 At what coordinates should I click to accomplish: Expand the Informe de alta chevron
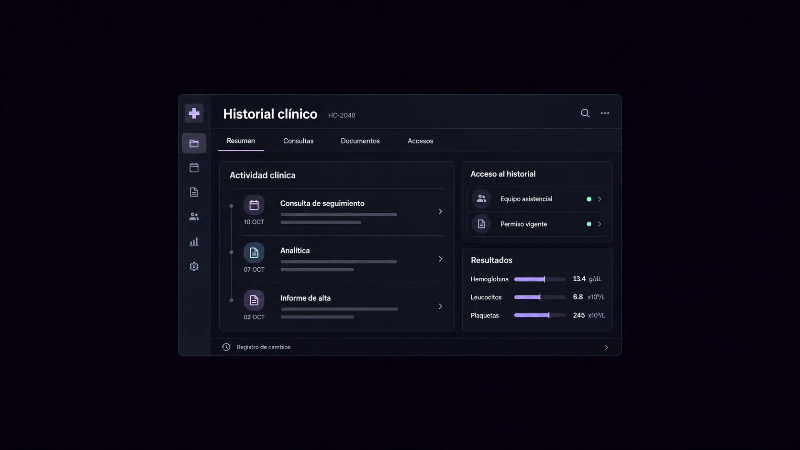click(441, 306)
